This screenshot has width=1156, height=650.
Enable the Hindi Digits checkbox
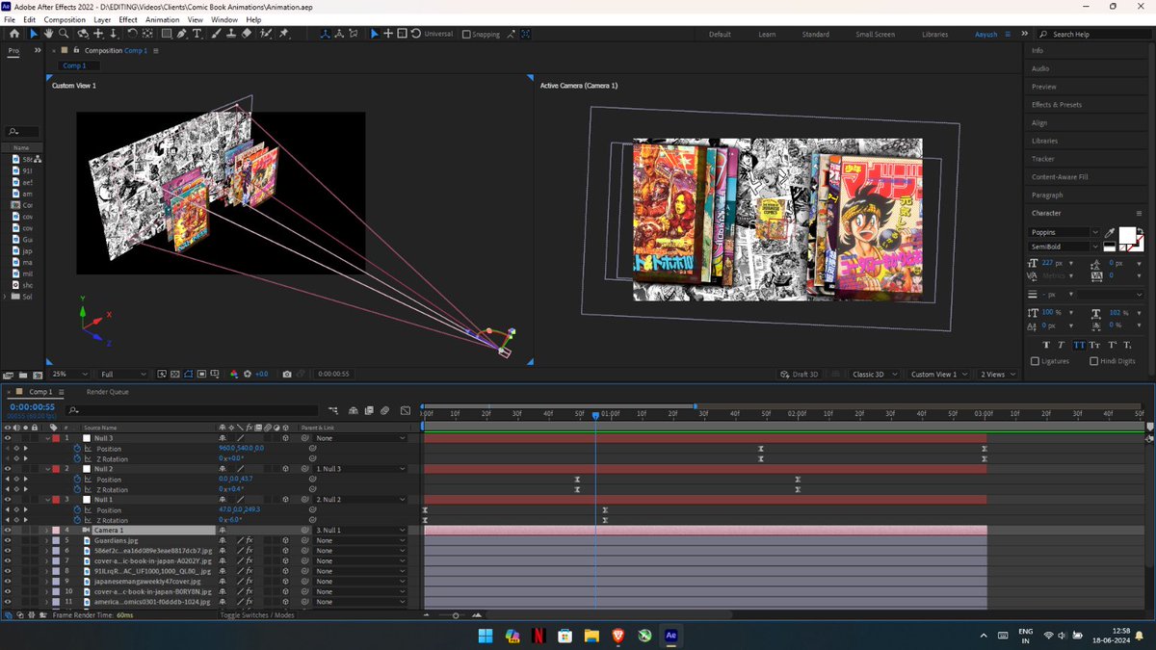click(1094, 361)
